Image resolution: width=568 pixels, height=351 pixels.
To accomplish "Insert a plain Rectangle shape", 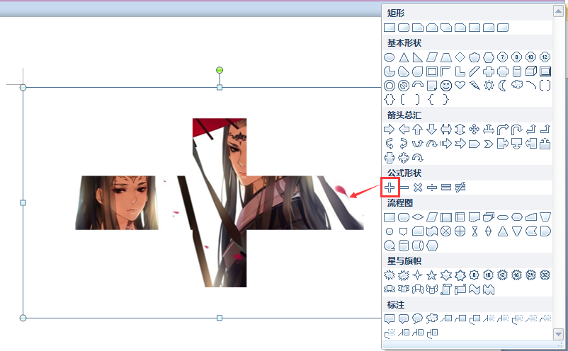I will pos(390,28).
